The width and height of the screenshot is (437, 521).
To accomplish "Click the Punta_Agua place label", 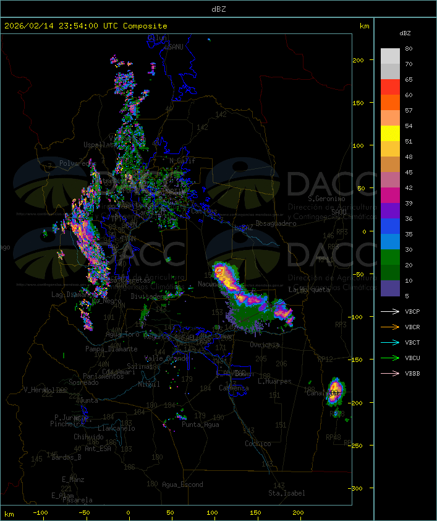I will 200,424.
